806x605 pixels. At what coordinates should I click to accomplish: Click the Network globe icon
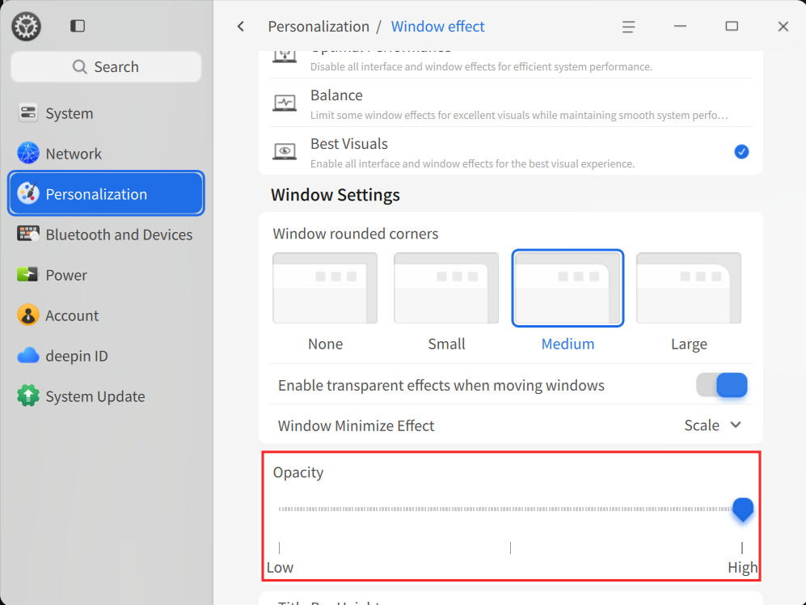coord(27,154)
